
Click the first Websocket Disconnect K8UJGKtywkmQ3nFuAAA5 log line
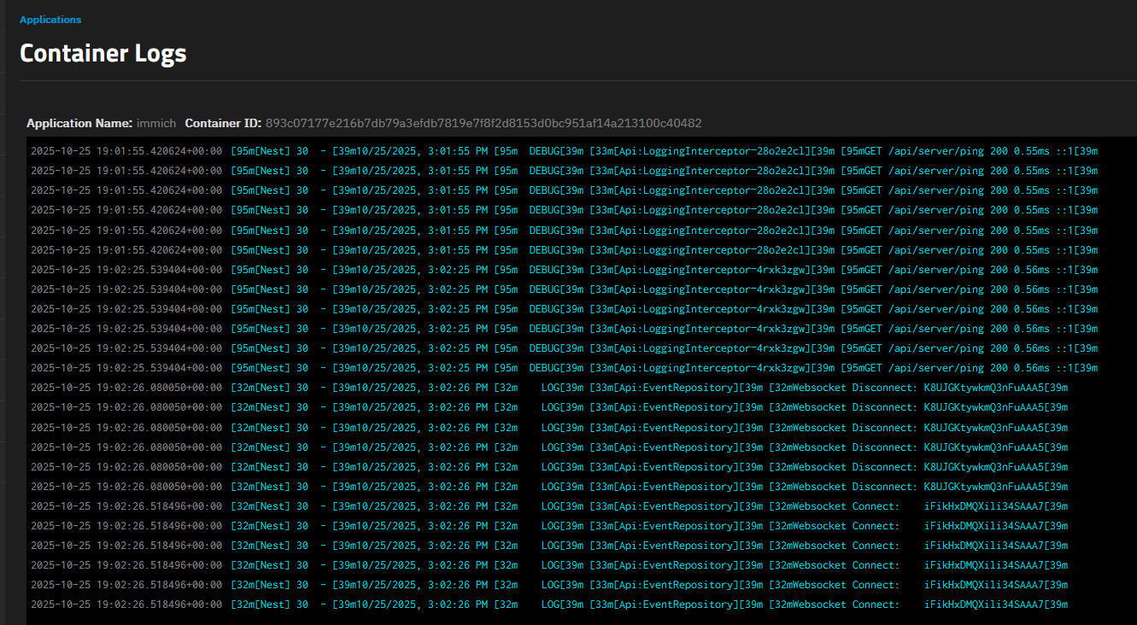pos(549,388)
